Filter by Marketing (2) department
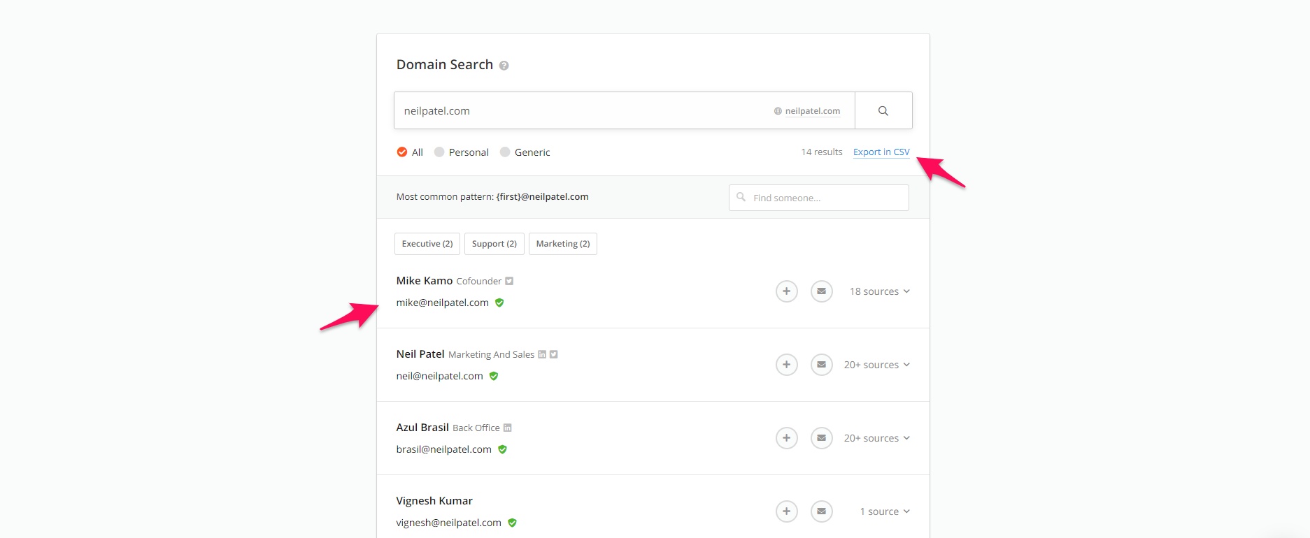Screen dimensions: 1310x538 [x=562, y=244]
